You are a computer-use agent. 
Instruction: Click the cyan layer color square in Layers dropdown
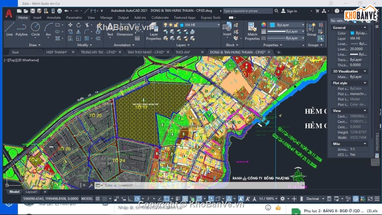[x=181, y=25]
